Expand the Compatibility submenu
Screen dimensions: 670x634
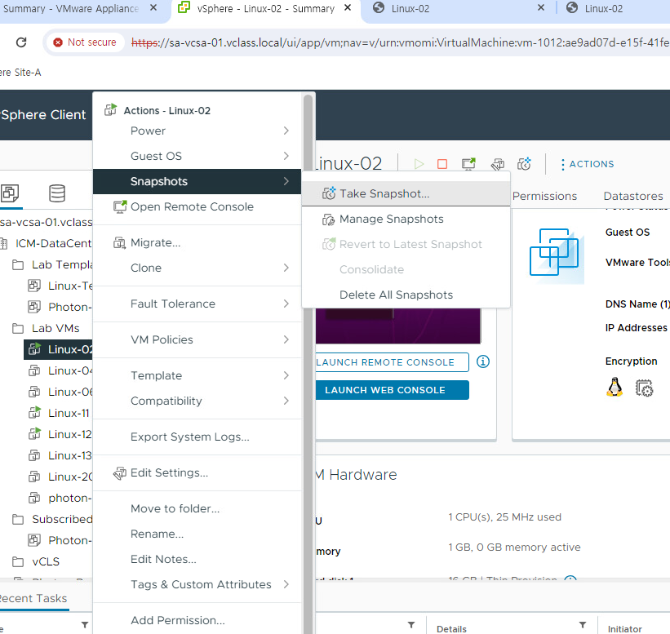[197, 401]
